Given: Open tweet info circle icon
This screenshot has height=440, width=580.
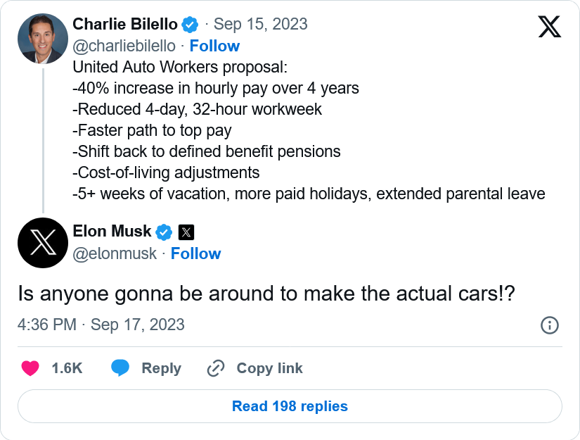Looking at the screenshot, I should 549,325.
